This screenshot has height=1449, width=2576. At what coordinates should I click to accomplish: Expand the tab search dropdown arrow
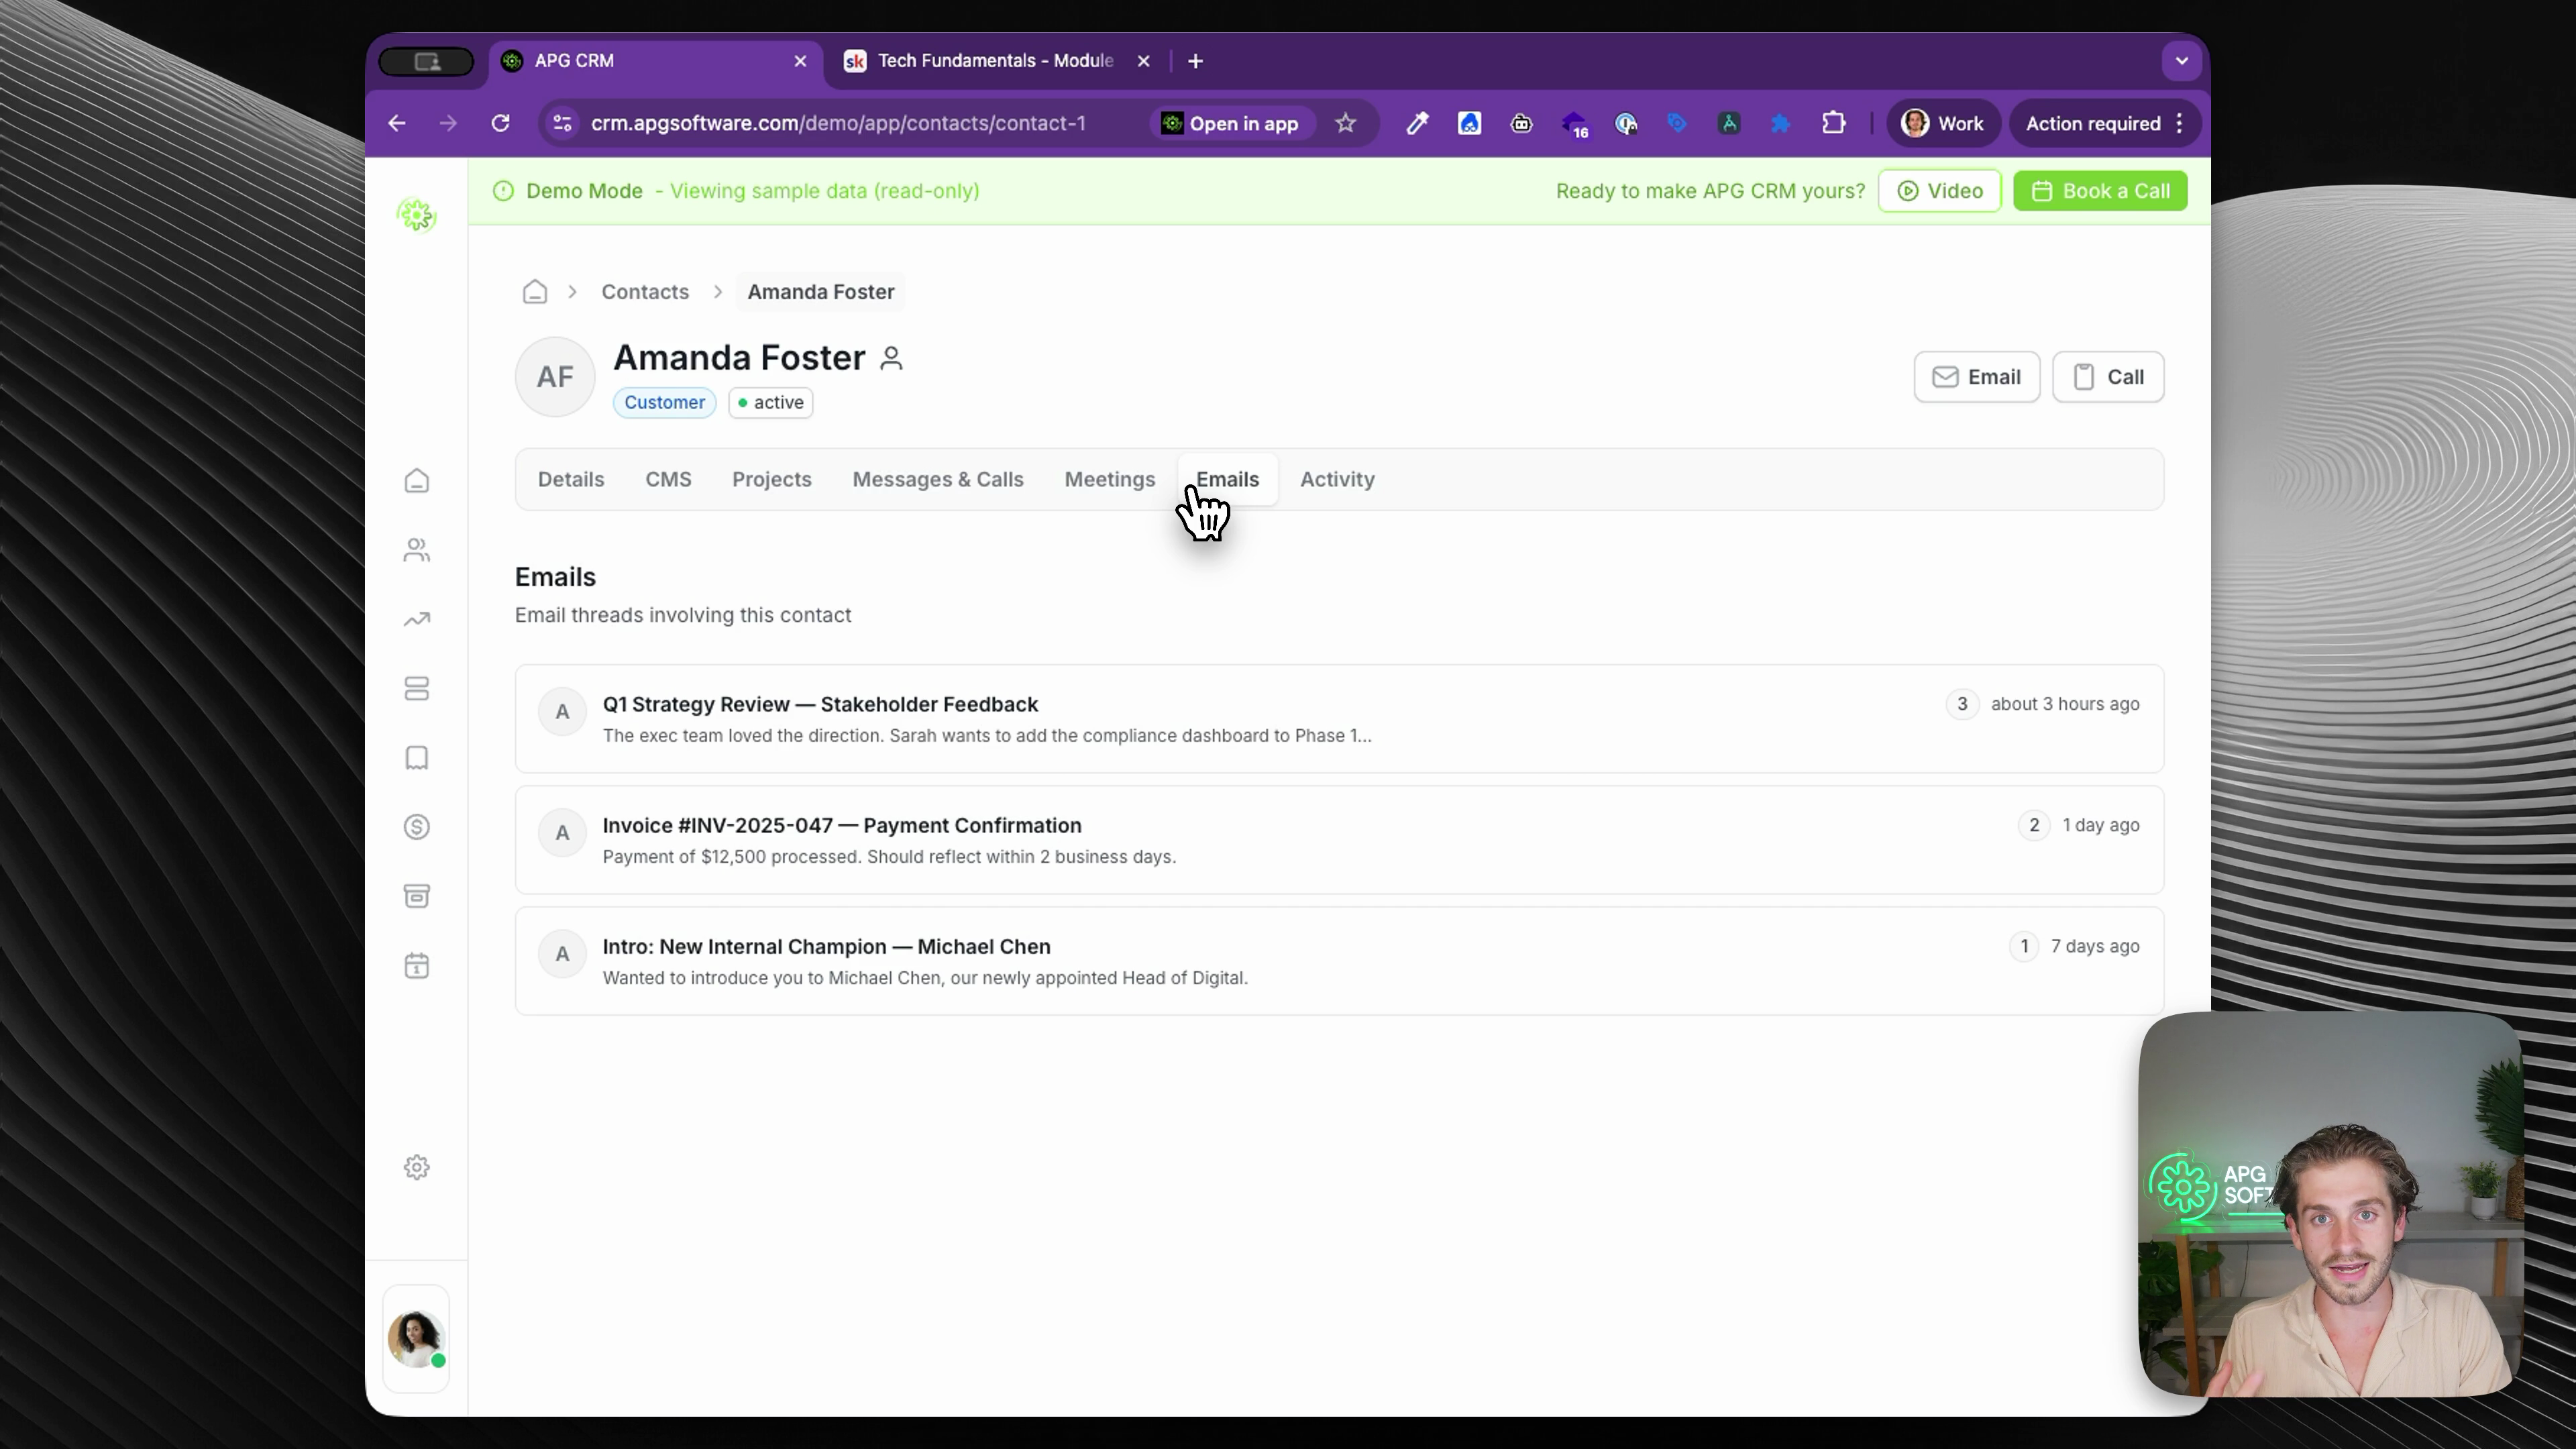(2182, 61)
